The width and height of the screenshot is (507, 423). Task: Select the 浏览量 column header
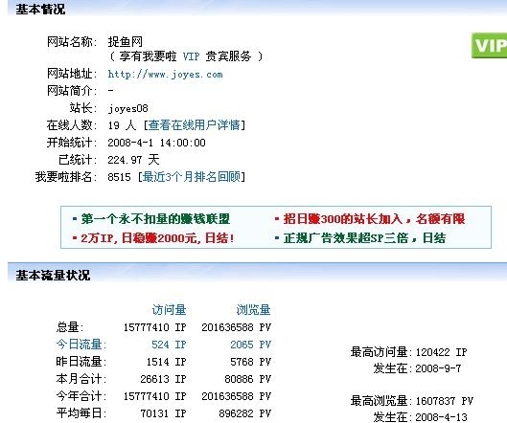253,310
